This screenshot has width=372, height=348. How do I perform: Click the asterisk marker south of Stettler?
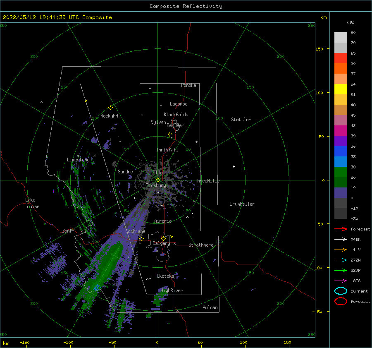[196, 142]
